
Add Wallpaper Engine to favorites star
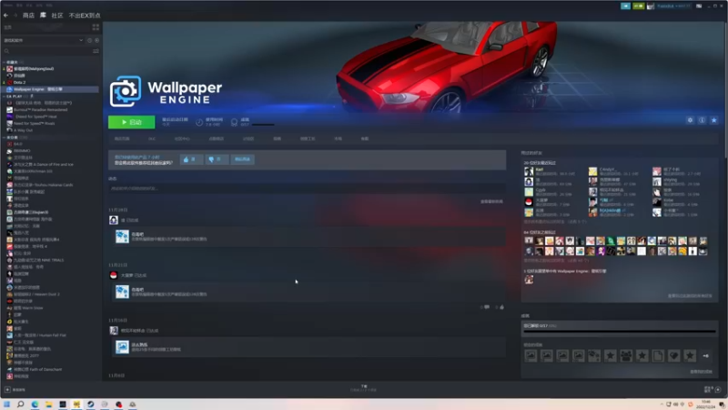714,120
